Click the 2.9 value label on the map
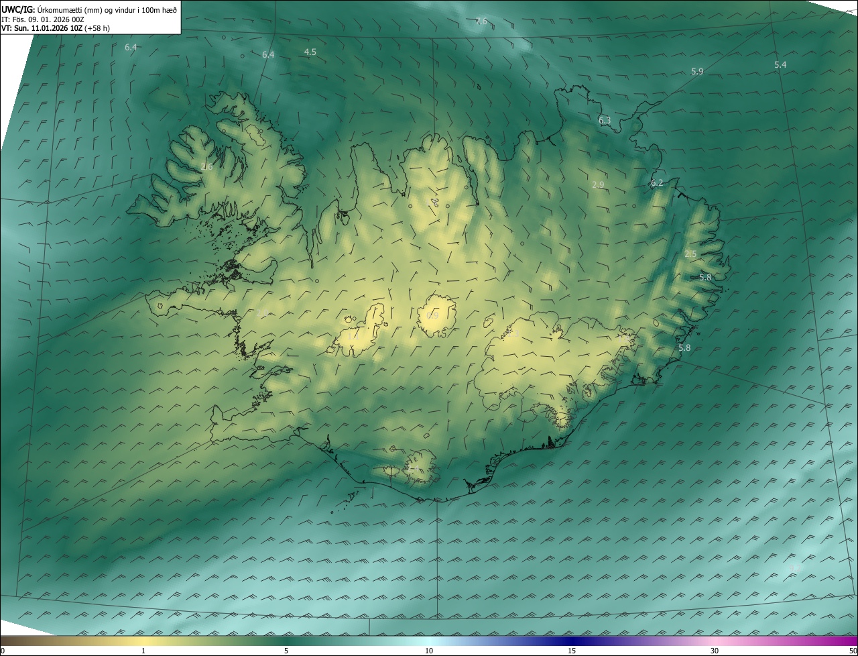The width and height of the screenshot is (858, 656). [x=599, y=184]
